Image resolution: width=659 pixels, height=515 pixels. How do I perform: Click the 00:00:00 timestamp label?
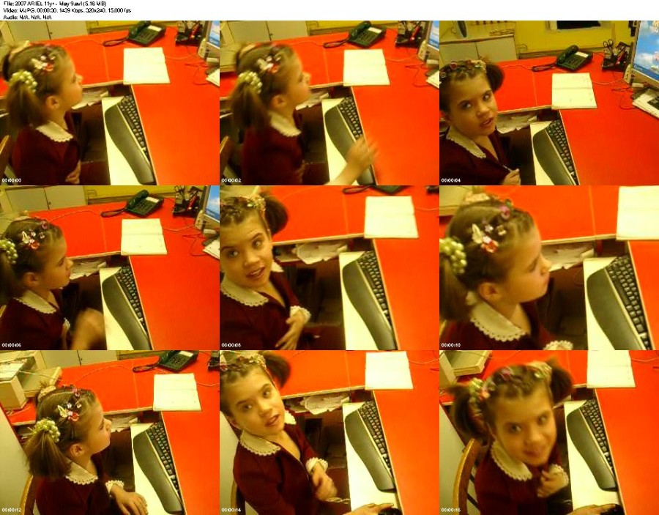[x=11, y=181]
